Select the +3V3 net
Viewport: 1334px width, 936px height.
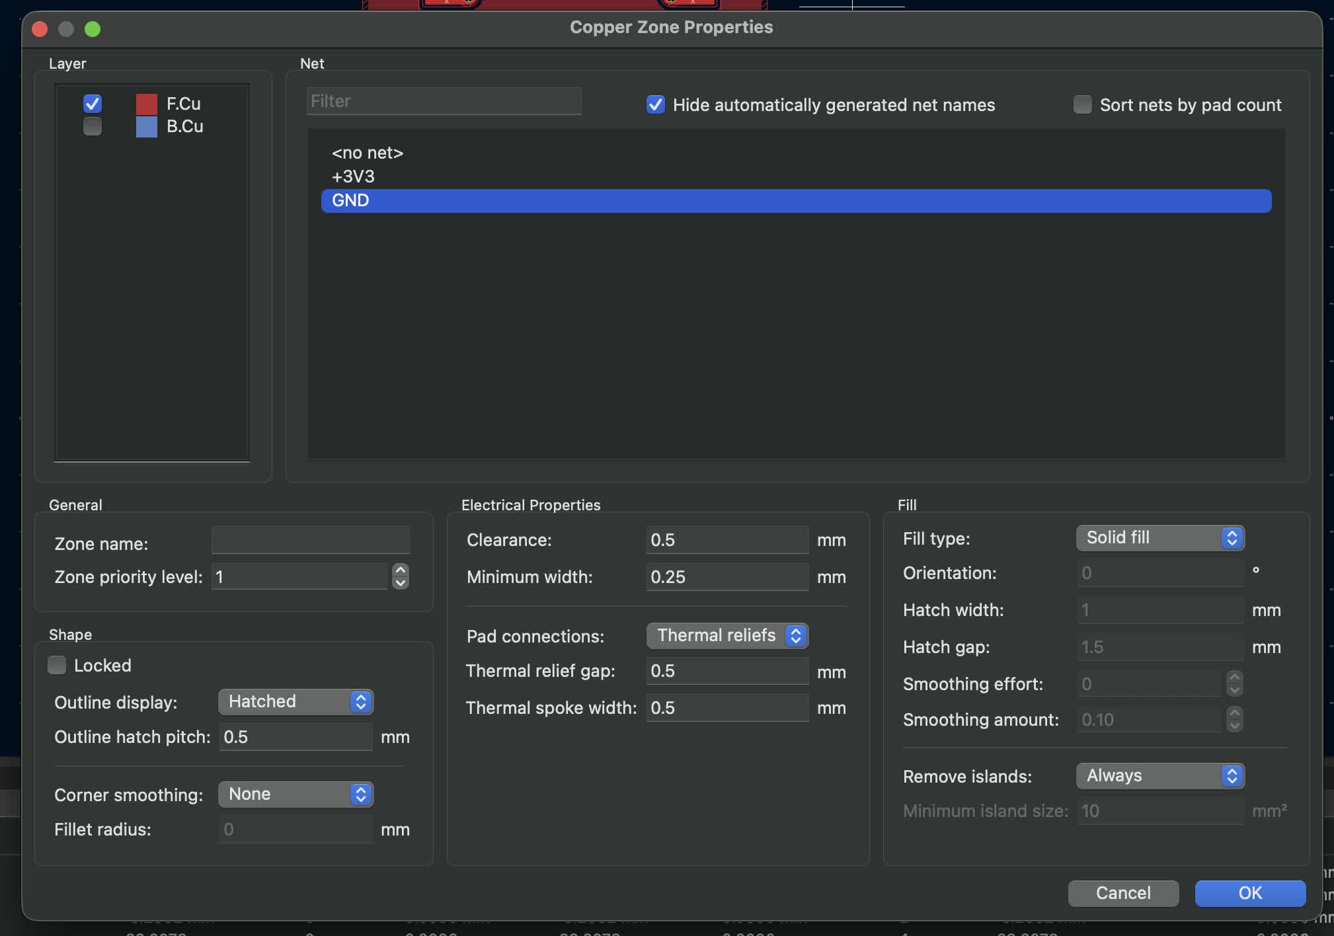353,176
